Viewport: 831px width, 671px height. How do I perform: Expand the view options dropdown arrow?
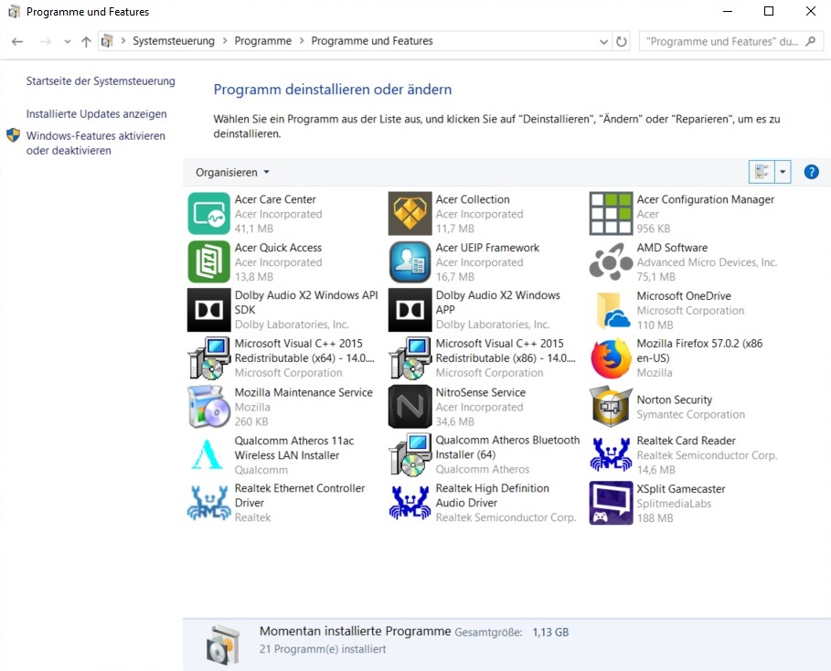click(783, 172)
